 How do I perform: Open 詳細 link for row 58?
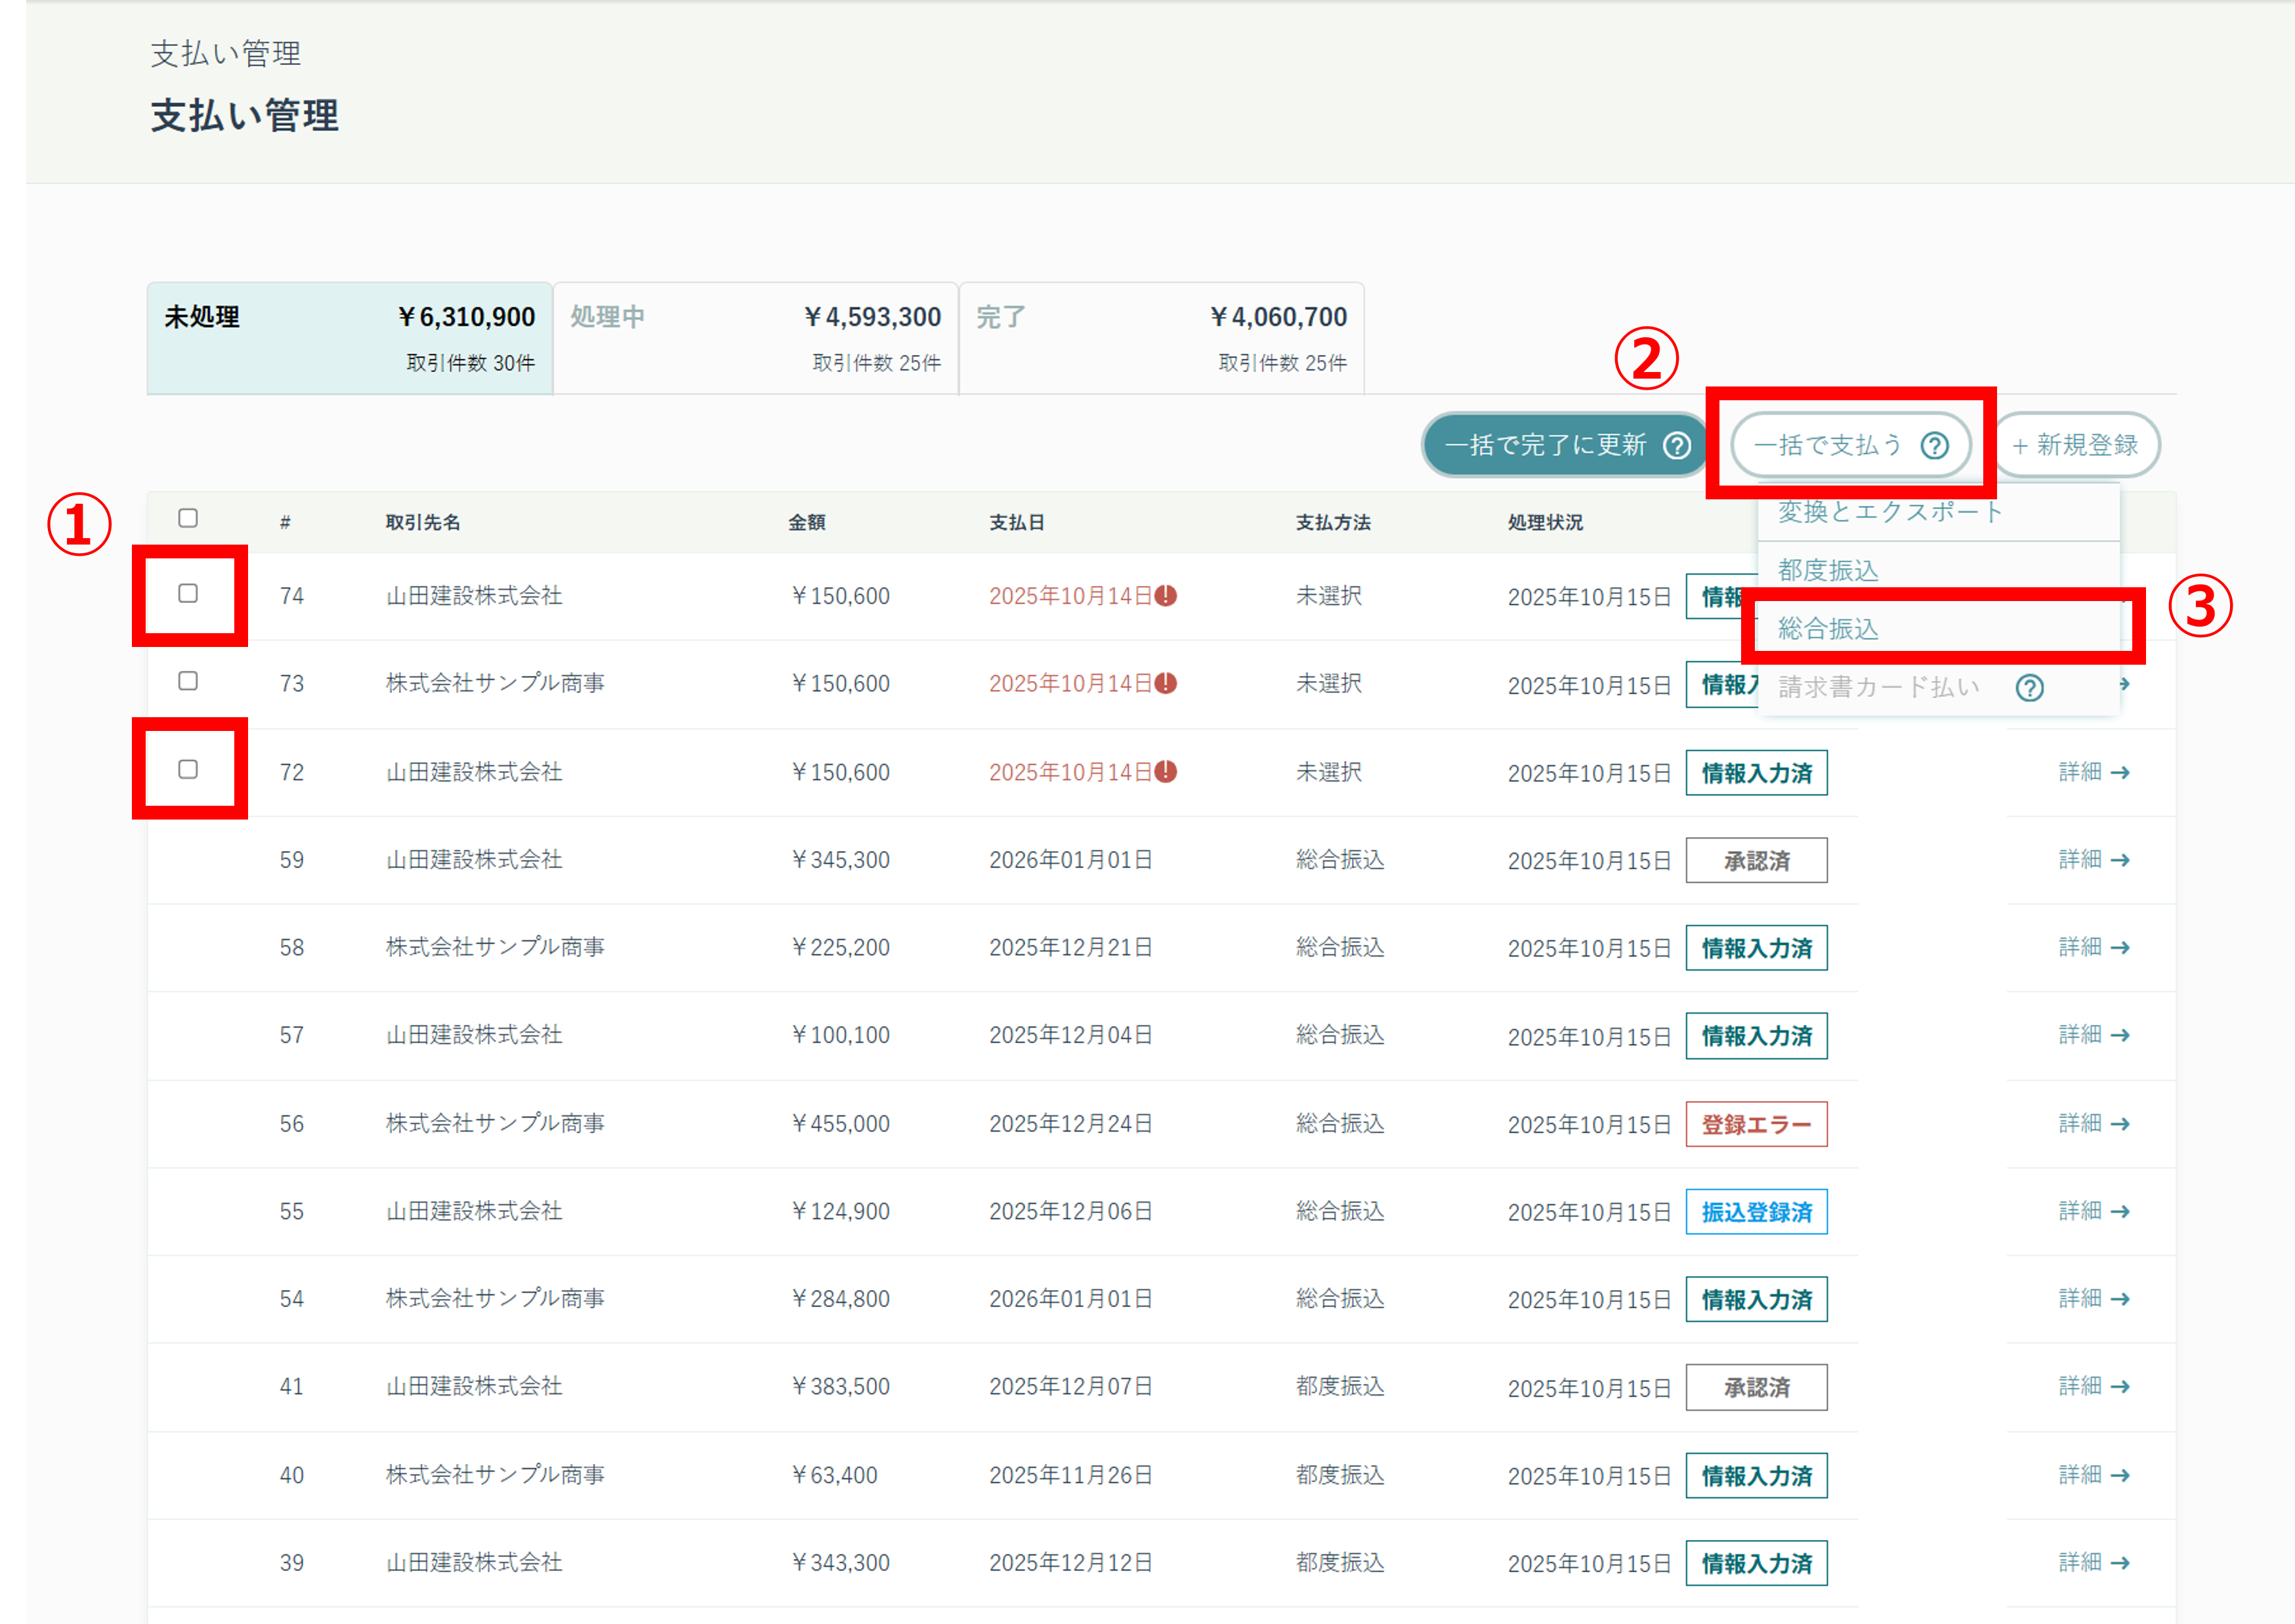coord(2094,947)
